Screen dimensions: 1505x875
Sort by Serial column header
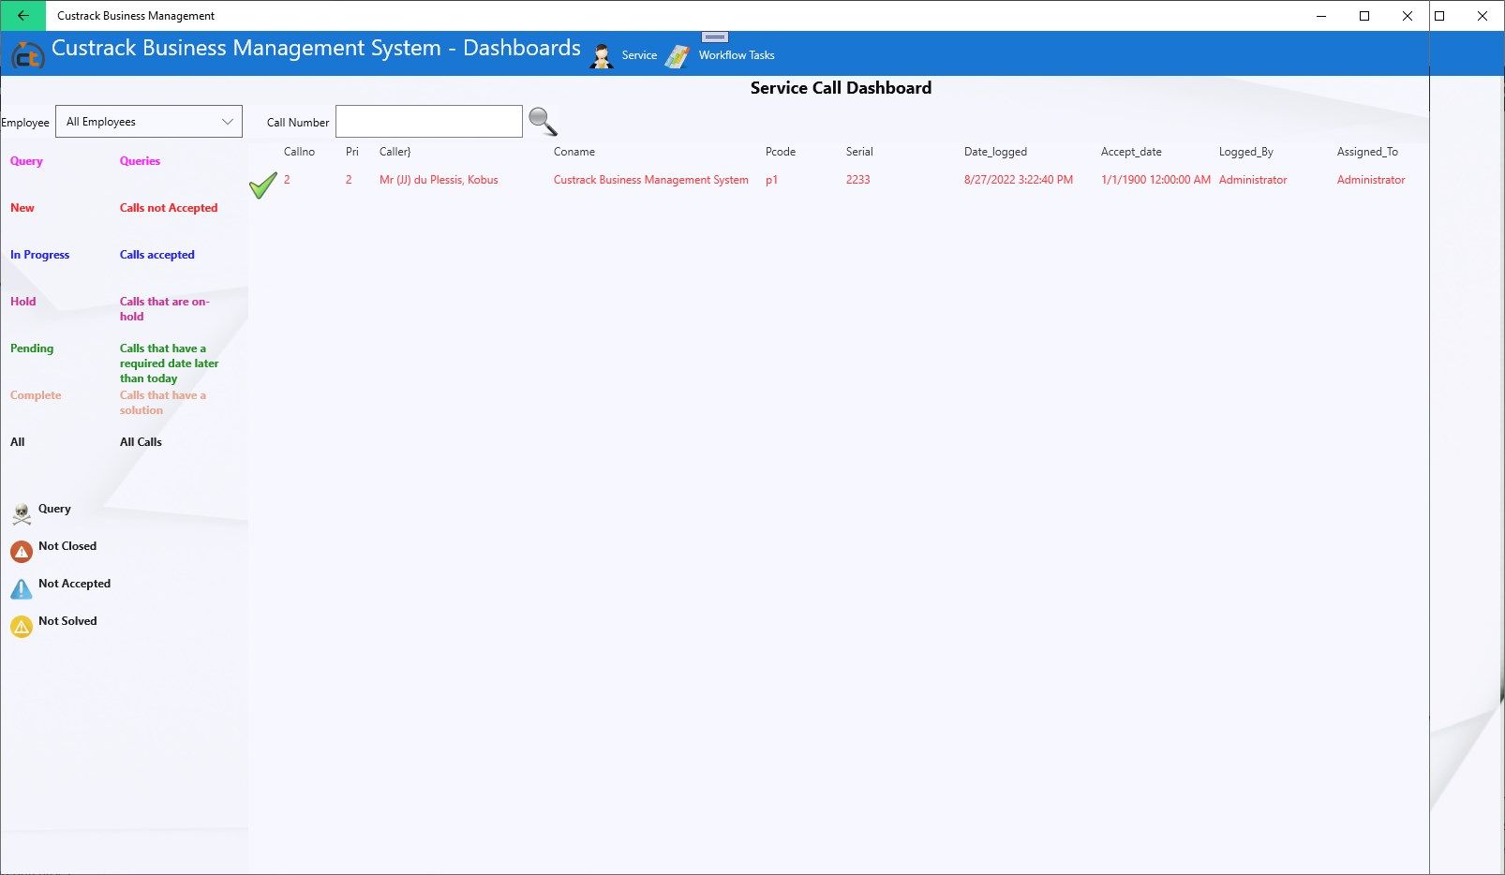point(859,152)
